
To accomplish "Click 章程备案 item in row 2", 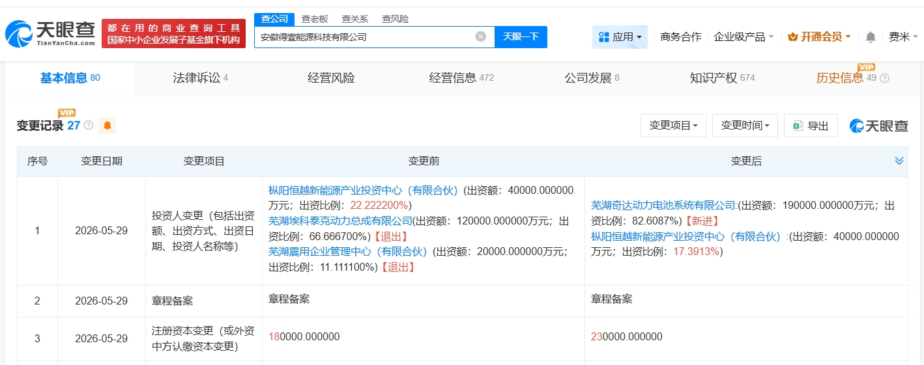I will pyautogui.click(x=172, y=301).
